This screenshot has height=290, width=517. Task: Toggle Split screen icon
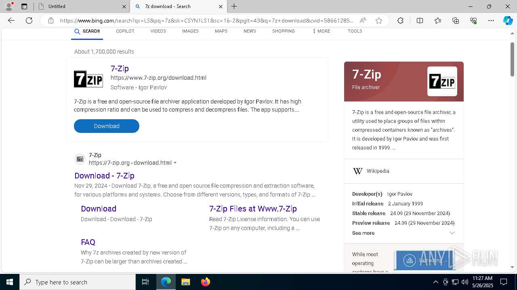point(420,21)
